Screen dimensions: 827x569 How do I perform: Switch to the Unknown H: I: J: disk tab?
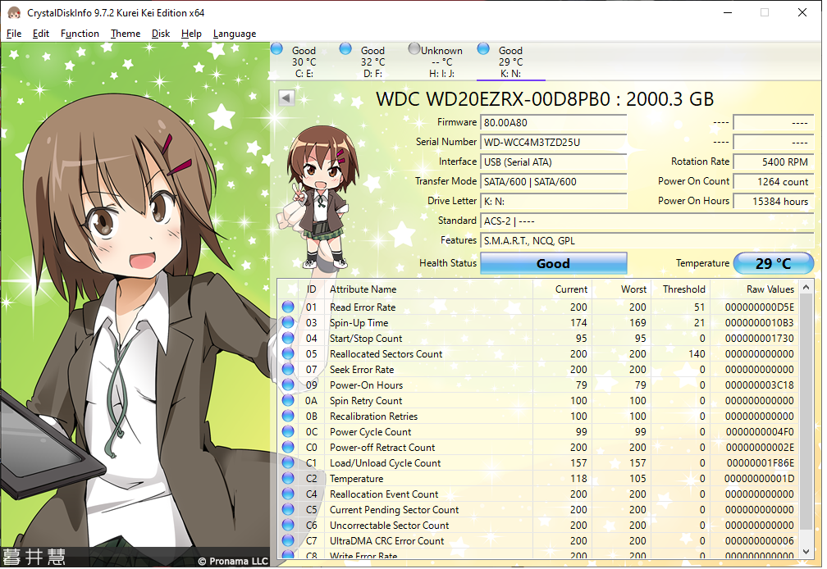coord(441,61)
